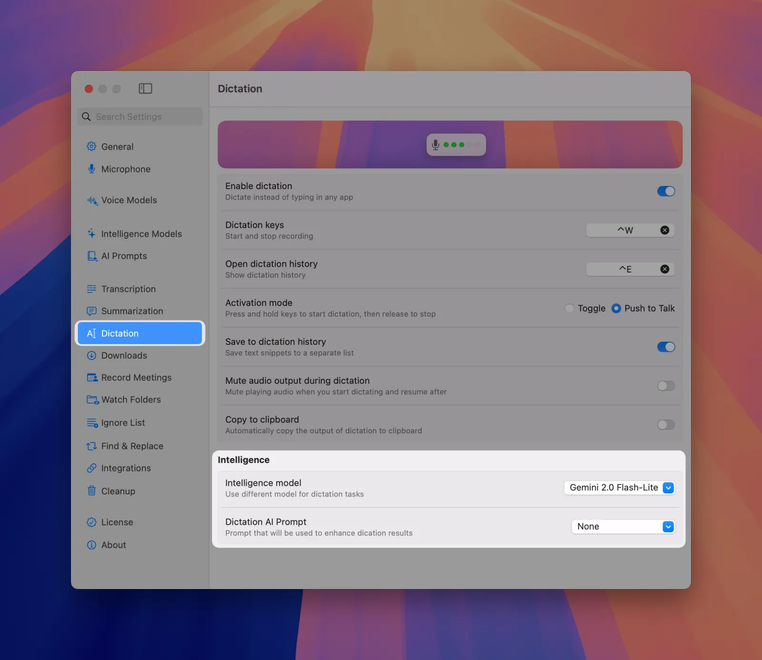Click the Cleanup trash icon
This screenshot has width=762, height=660.
91,490
